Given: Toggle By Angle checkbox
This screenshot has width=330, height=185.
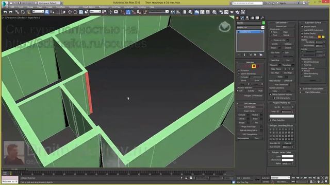Looking at the screenshot, I should [x=239, y=77].
